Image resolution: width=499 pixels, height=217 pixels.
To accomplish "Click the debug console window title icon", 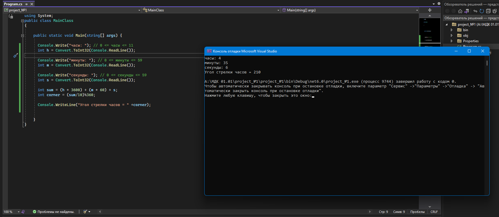I will (x=209, y=51).
